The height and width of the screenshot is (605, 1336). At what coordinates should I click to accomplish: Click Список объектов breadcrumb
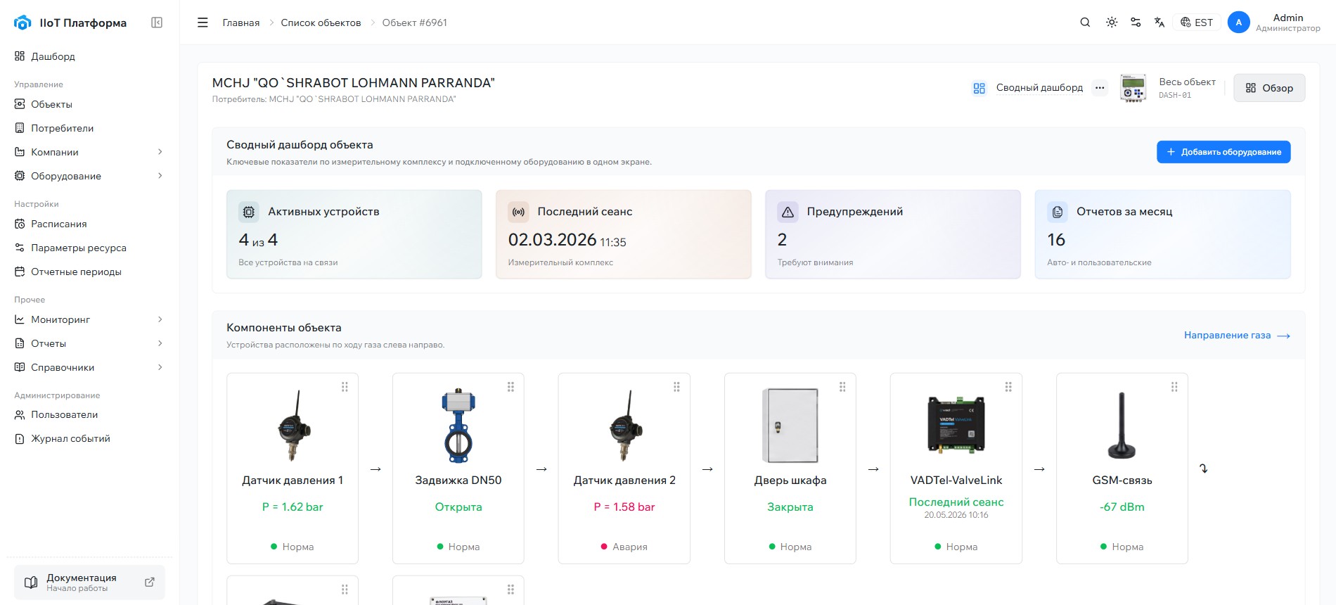tap(321, 23)
